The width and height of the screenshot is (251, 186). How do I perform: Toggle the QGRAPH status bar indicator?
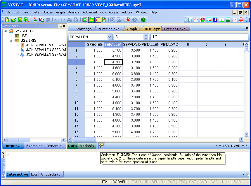tap(120, 182)
